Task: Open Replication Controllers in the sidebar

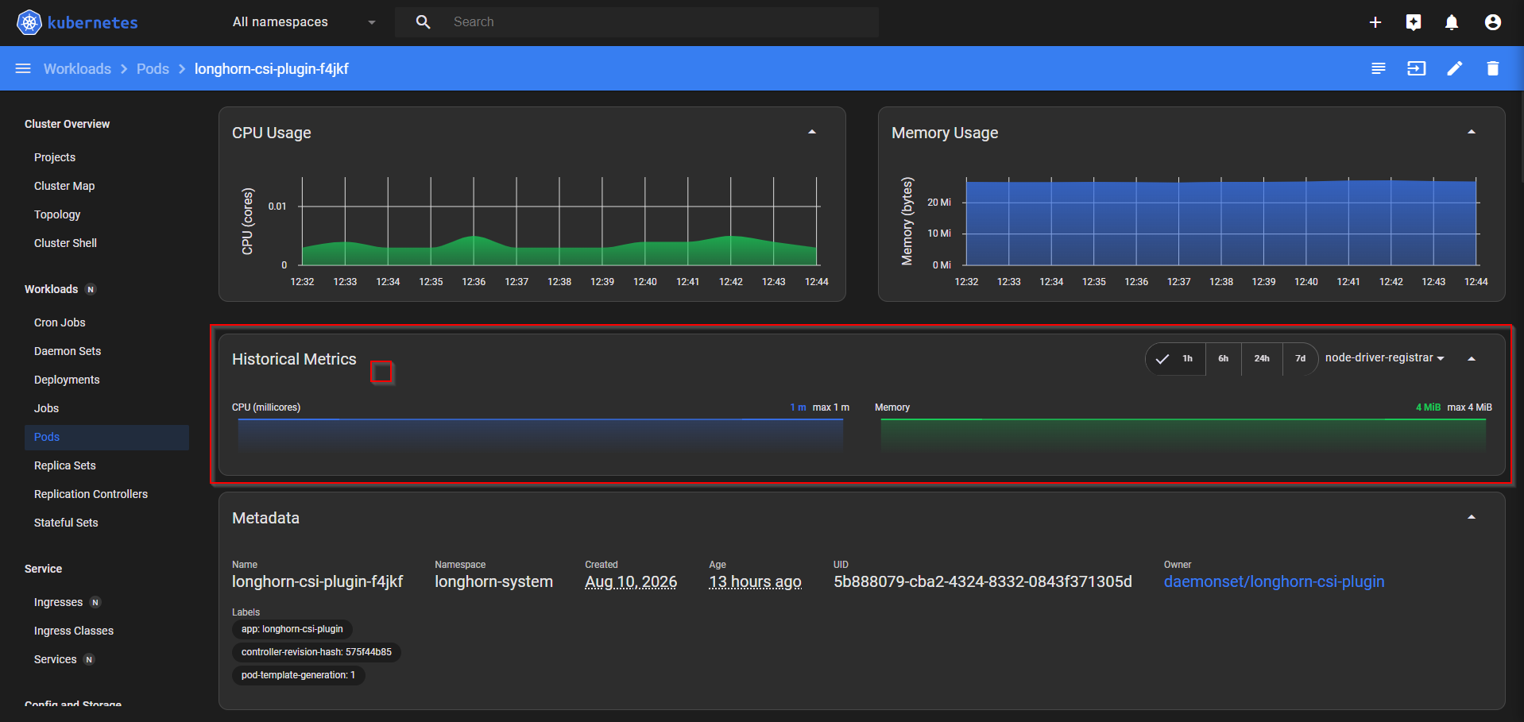Action: 91,494
